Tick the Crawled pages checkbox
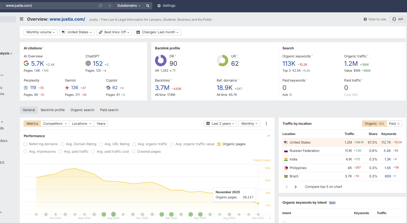The width and height of the screenshot is (407, 223). coord(134,152)
